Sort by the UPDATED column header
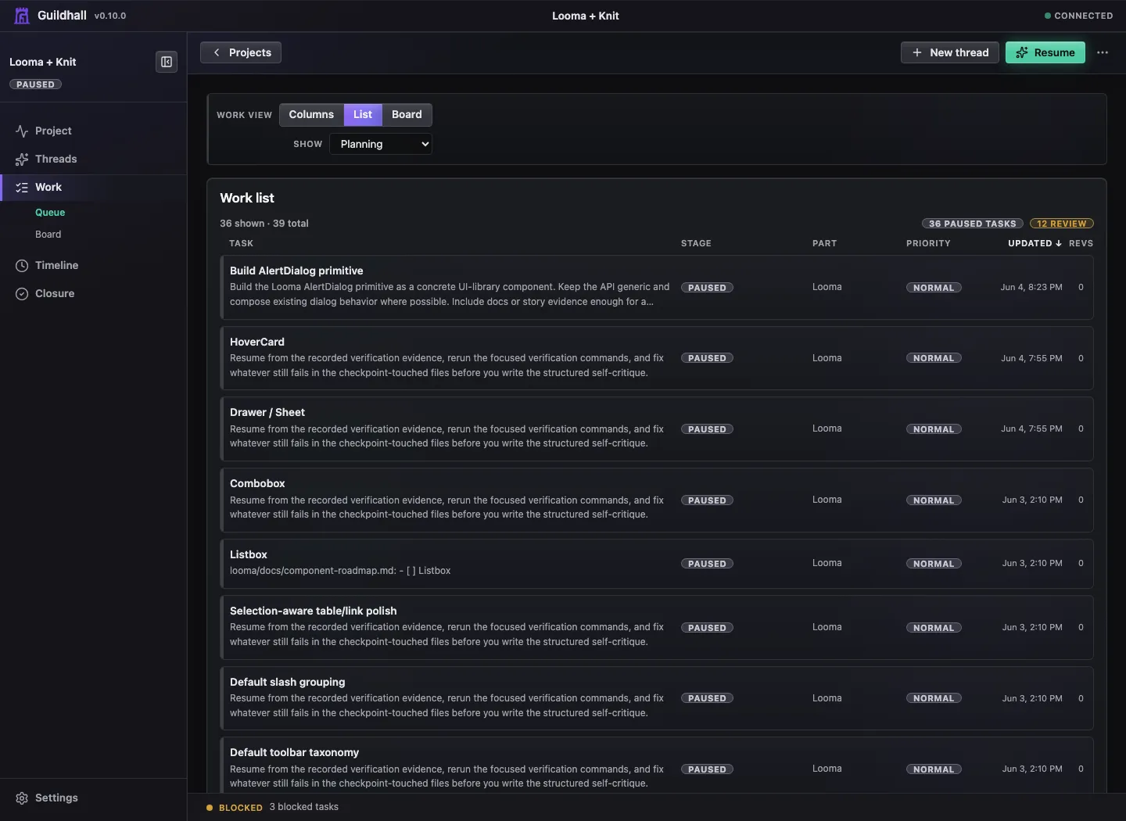 click(1035, 243)
